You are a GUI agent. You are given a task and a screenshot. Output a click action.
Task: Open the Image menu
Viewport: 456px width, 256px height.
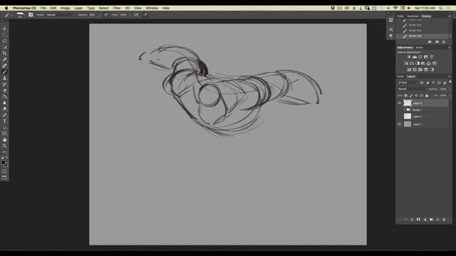coord(65,8)
